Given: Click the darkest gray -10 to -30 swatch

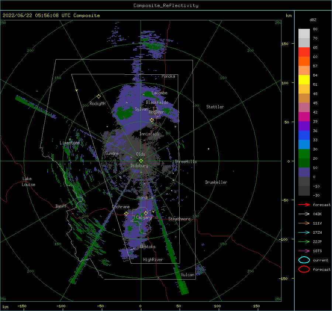Looking at the screenshot, I should tap(304, 191).
